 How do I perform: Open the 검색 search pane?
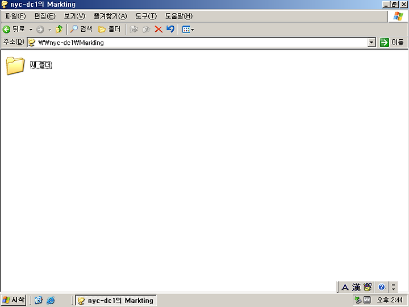[81, 29]
